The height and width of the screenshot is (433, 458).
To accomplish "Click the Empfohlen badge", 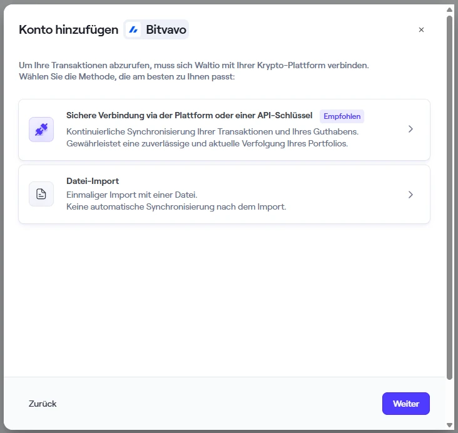I will [x=342, y=116].
